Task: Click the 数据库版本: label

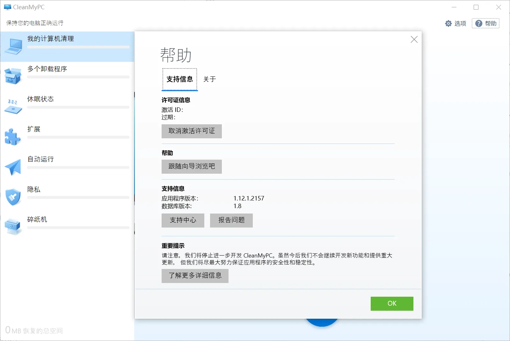Action: coord(177,206)
